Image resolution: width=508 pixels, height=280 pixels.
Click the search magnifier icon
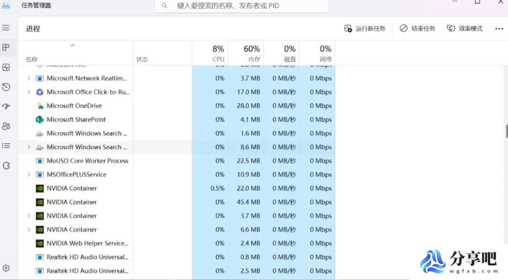point(164,5)
